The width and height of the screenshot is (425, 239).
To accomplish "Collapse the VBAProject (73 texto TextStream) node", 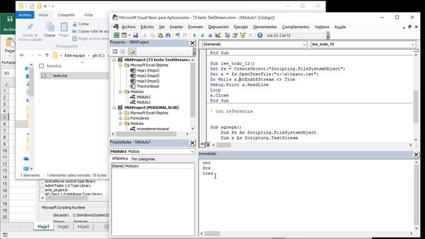I will coord(114,60).
